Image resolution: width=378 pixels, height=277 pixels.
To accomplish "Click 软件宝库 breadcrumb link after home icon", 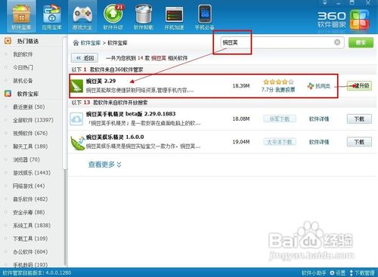I will 91,43.
